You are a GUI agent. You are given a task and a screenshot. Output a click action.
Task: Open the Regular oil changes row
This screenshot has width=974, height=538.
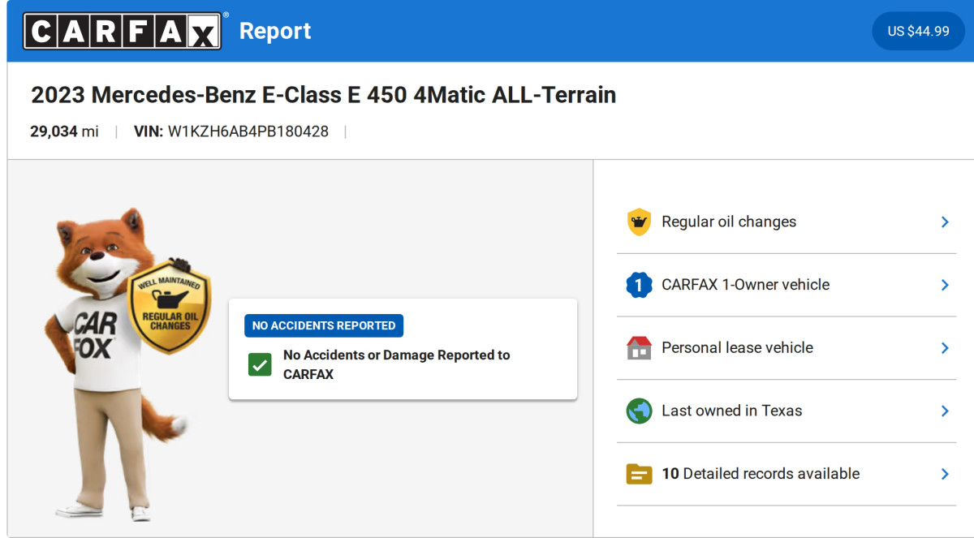[x=728, y=222]
